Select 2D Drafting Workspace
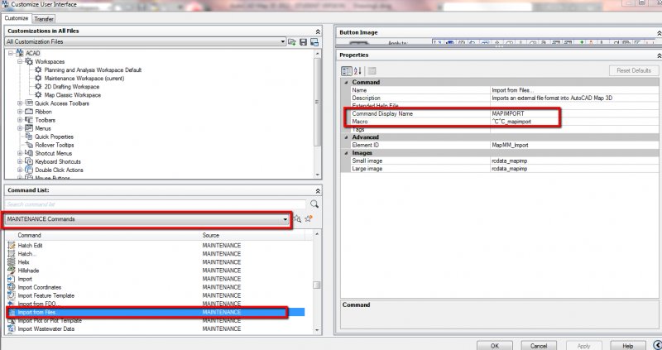Image resolution: width=662 pixels, height=350 pixels. [72, 87]
